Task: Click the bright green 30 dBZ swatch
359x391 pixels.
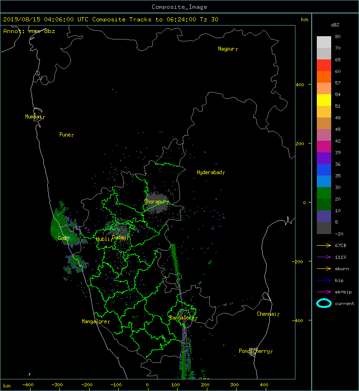Action: (324, 193)
